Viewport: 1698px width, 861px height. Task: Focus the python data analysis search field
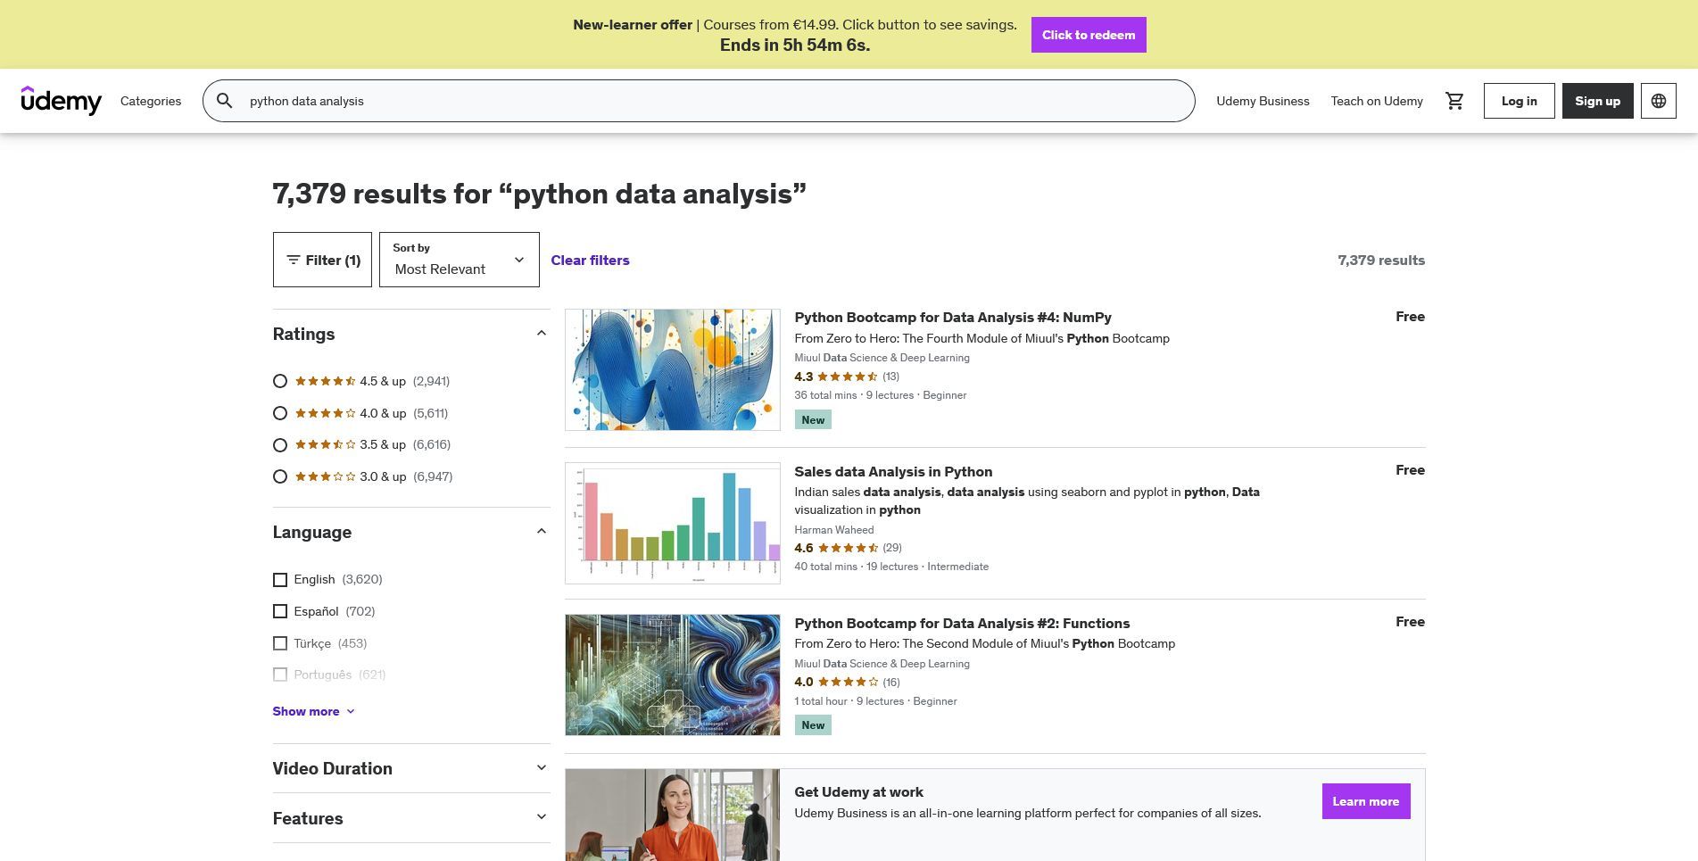pyautogui.click(x=699, y=101)
